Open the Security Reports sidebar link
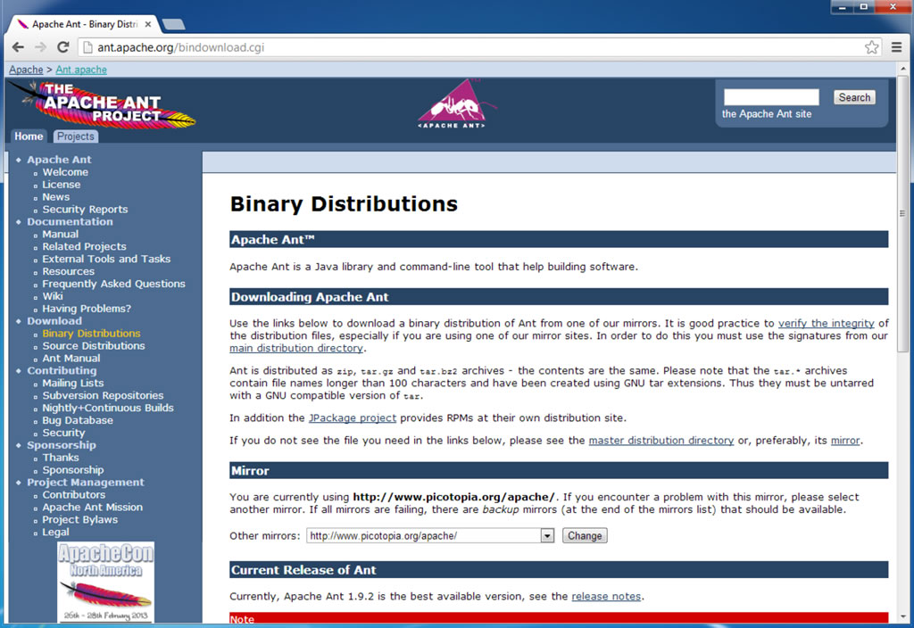The width and height of the screenshot is (914, 628). coord(85,209)
